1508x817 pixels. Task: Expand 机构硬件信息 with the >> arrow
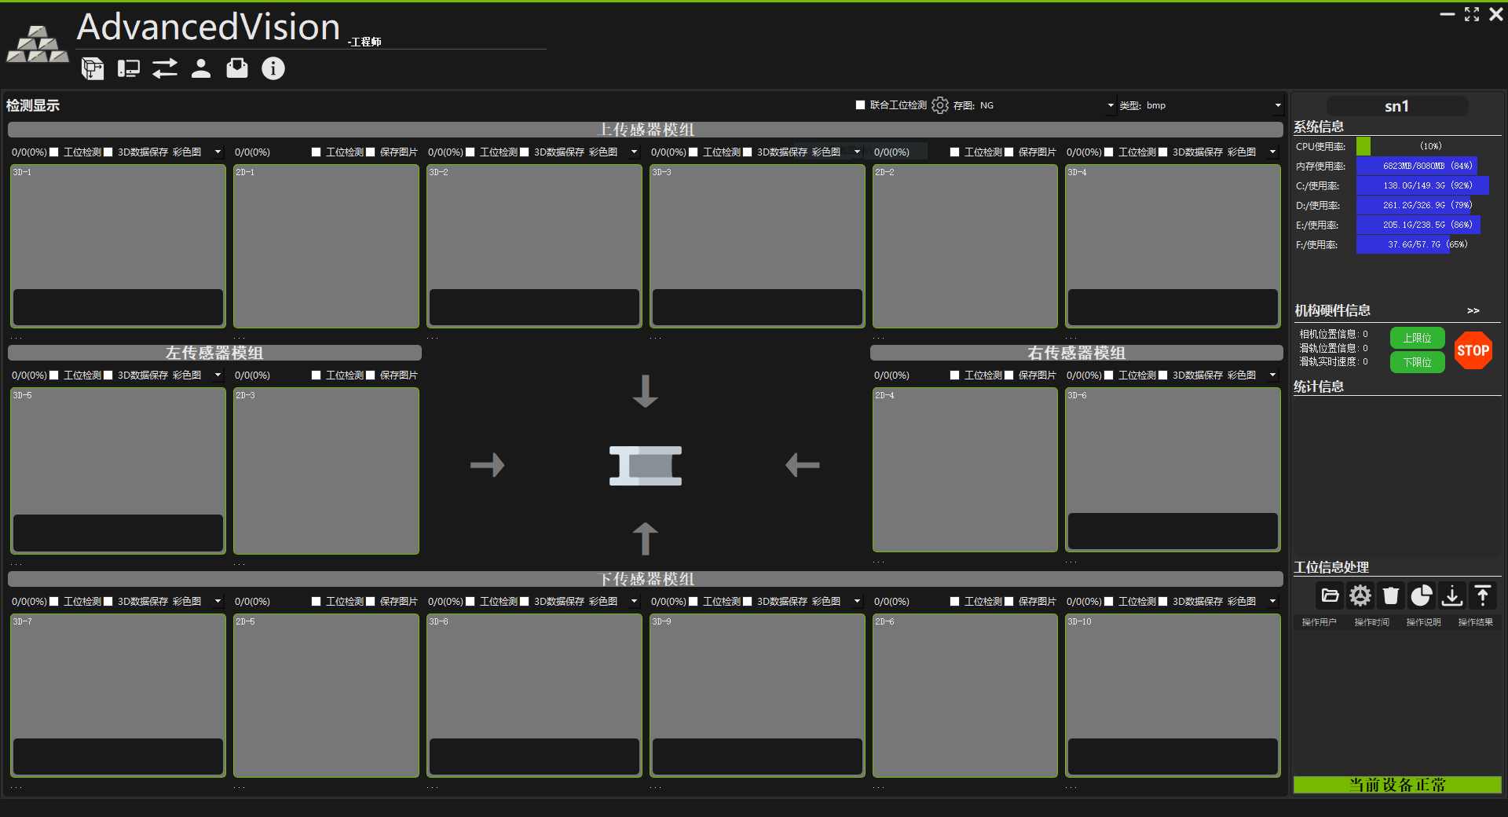tap(1473, 311)
